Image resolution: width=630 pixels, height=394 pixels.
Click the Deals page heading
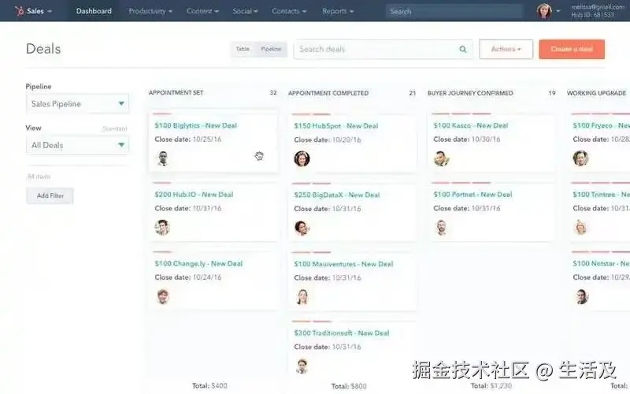coord(43,49)
